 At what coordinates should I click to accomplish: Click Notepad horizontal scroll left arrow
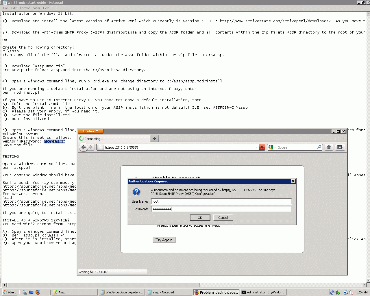[4, 285]
